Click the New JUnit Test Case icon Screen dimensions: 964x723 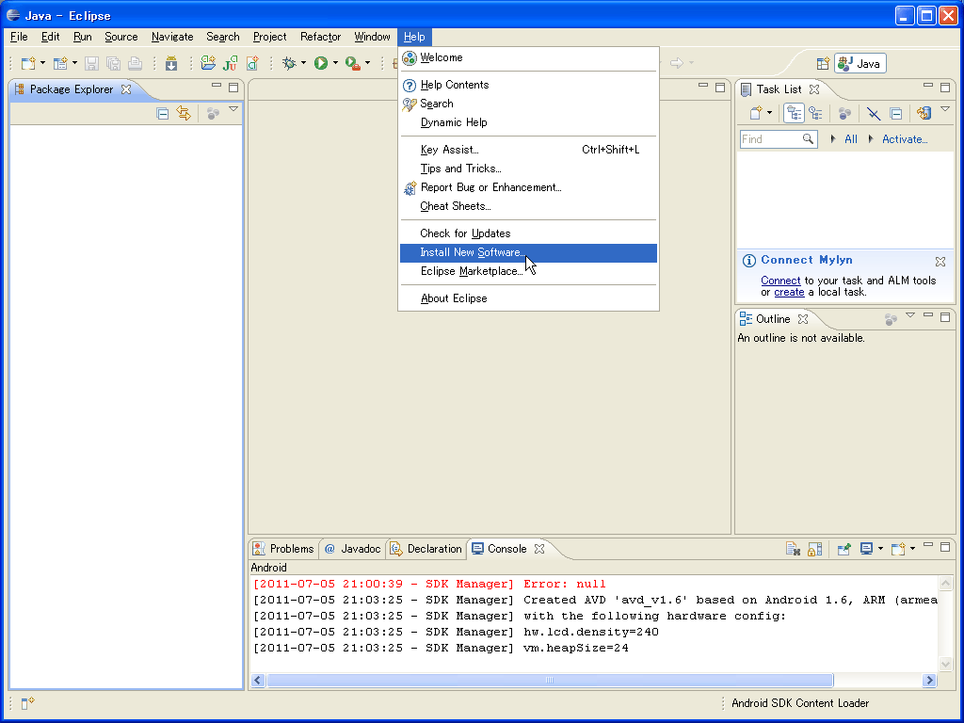pos(230,63)
